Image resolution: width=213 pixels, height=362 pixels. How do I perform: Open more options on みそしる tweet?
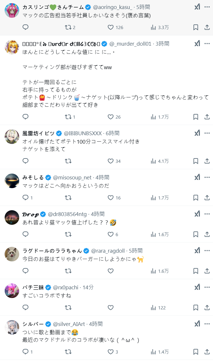(x=207, y=177)
